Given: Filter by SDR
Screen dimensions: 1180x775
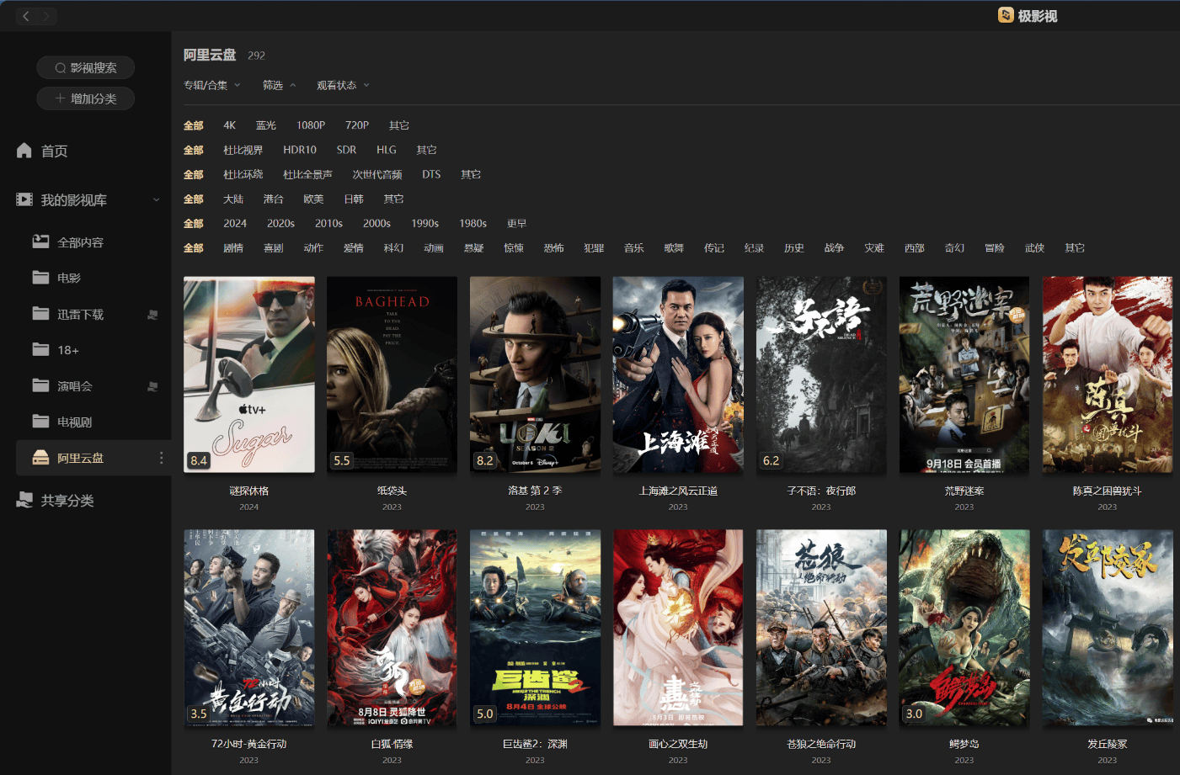Looking at the screenshot, I should (346, 150).
